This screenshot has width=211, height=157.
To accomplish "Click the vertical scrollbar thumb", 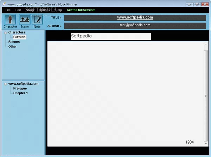I will point(206,96).
